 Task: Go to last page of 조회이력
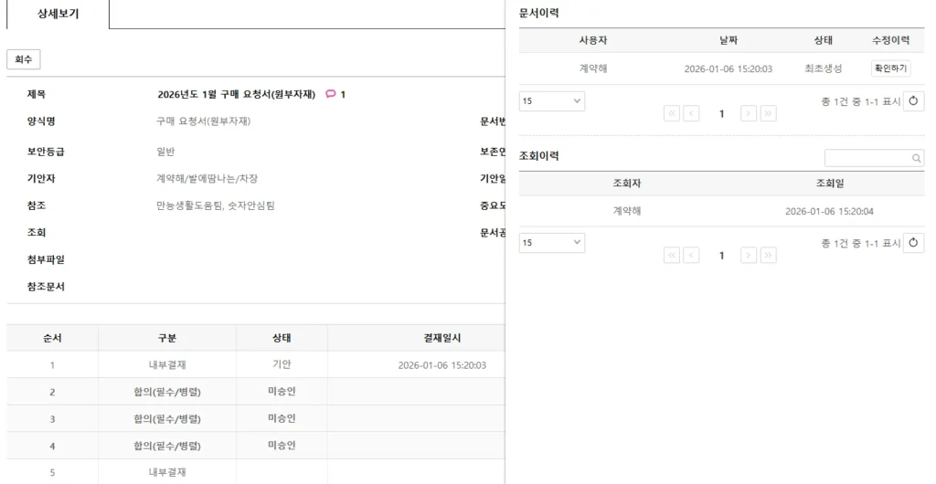pos(769,255)
